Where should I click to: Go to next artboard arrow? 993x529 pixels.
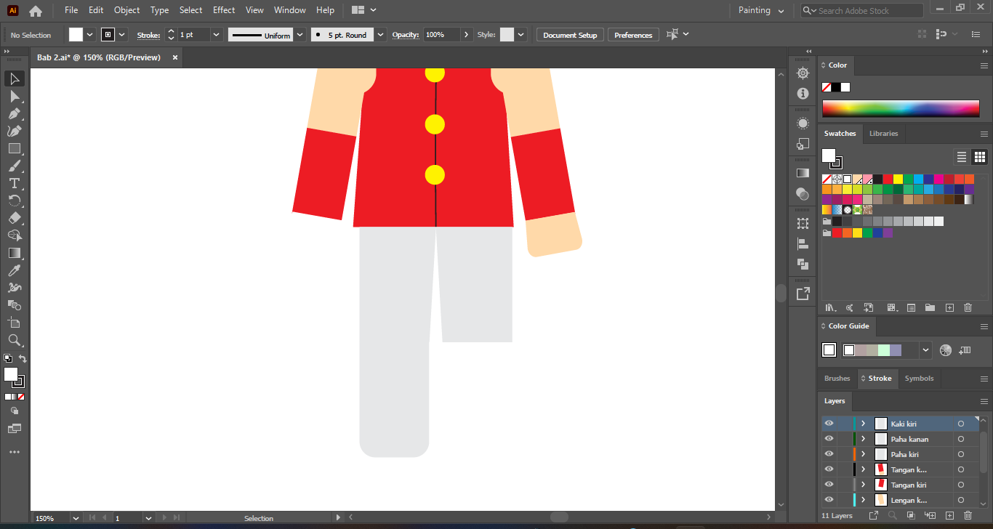[165, 518]
